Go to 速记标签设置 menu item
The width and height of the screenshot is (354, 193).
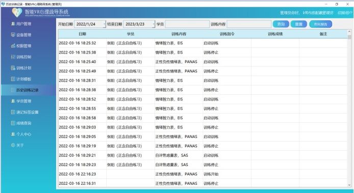coord(27,112)
